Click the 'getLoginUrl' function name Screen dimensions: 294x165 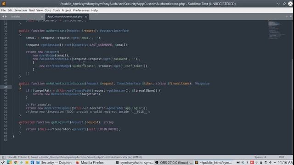(x=60, y=122)
